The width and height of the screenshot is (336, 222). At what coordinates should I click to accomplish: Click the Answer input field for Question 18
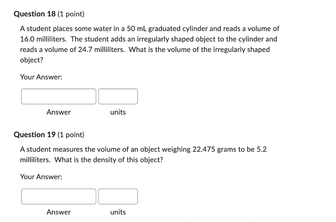pyautogui.click(x=58, y=96)
